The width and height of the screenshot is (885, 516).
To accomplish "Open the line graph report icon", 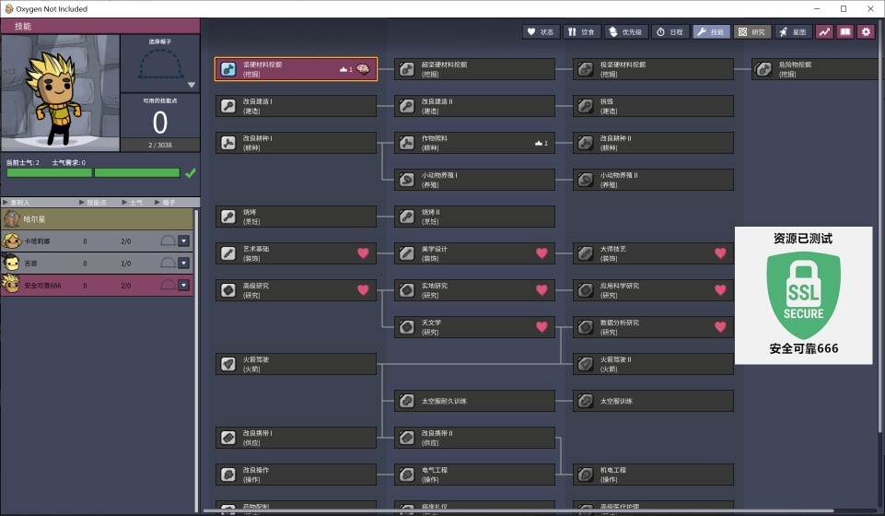I will pyautogui.click(x=823, y=32).
